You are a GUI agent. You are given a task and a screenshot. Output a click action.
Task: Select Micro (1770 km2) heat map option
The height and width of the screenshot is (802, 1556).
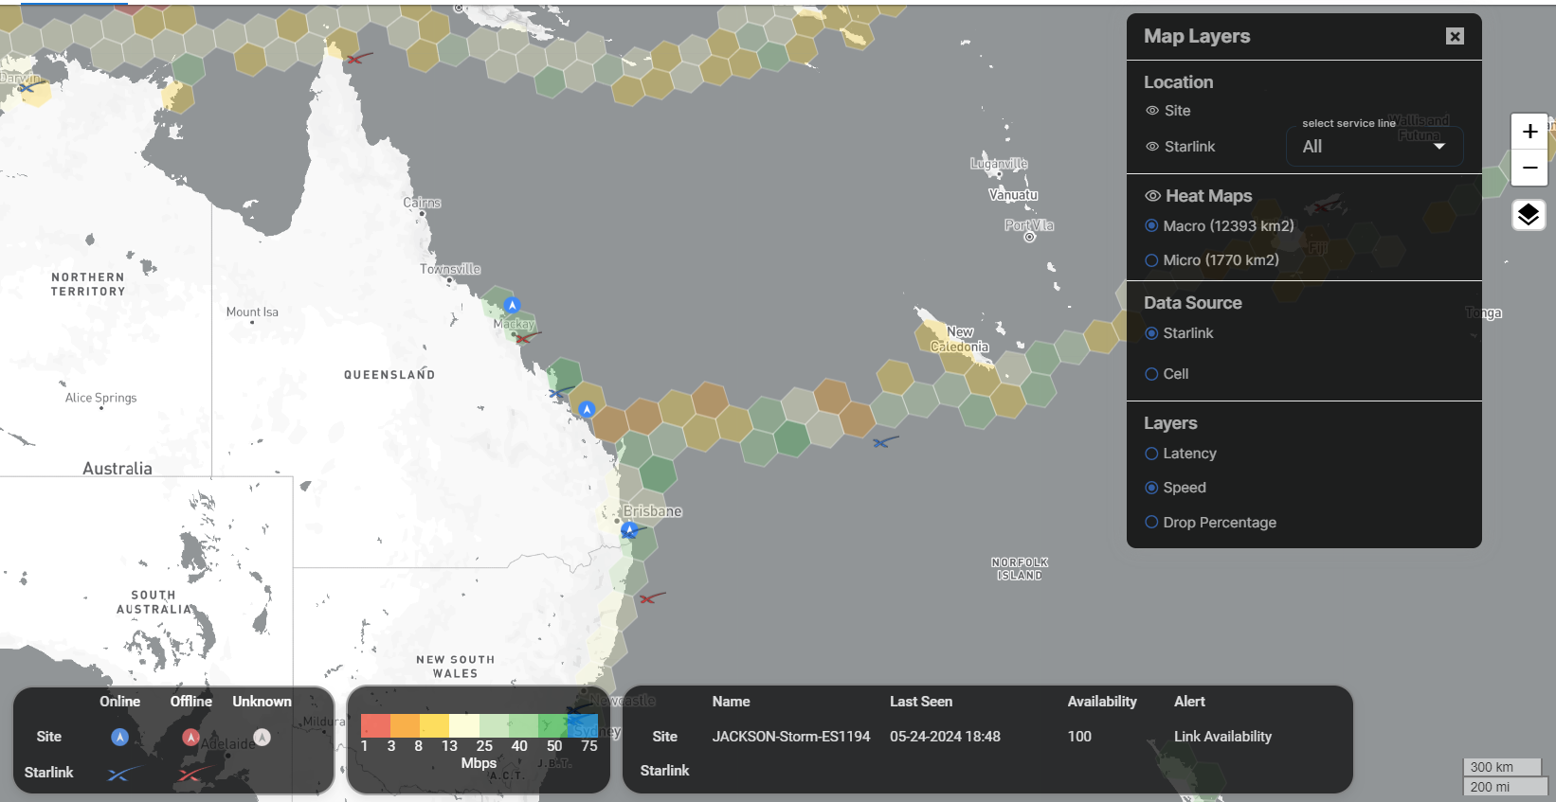(1151, 260)
